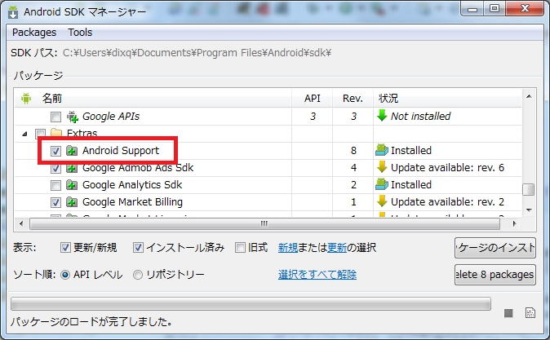This screenshot has height=340, width=550.
Task: Click the Google Admob Ads Sdk package icon
Action: (x=72, y=169)
